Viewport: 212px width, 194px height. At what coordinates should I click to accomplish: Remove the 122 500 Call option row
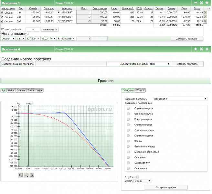(x=205, y=12)
